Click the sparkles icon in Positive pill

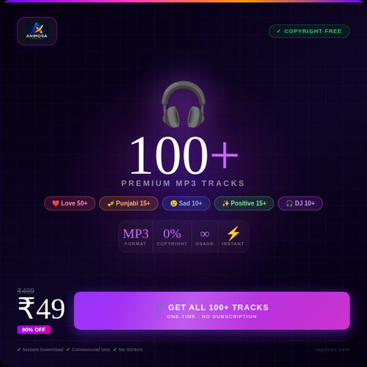tap(225, 203)
